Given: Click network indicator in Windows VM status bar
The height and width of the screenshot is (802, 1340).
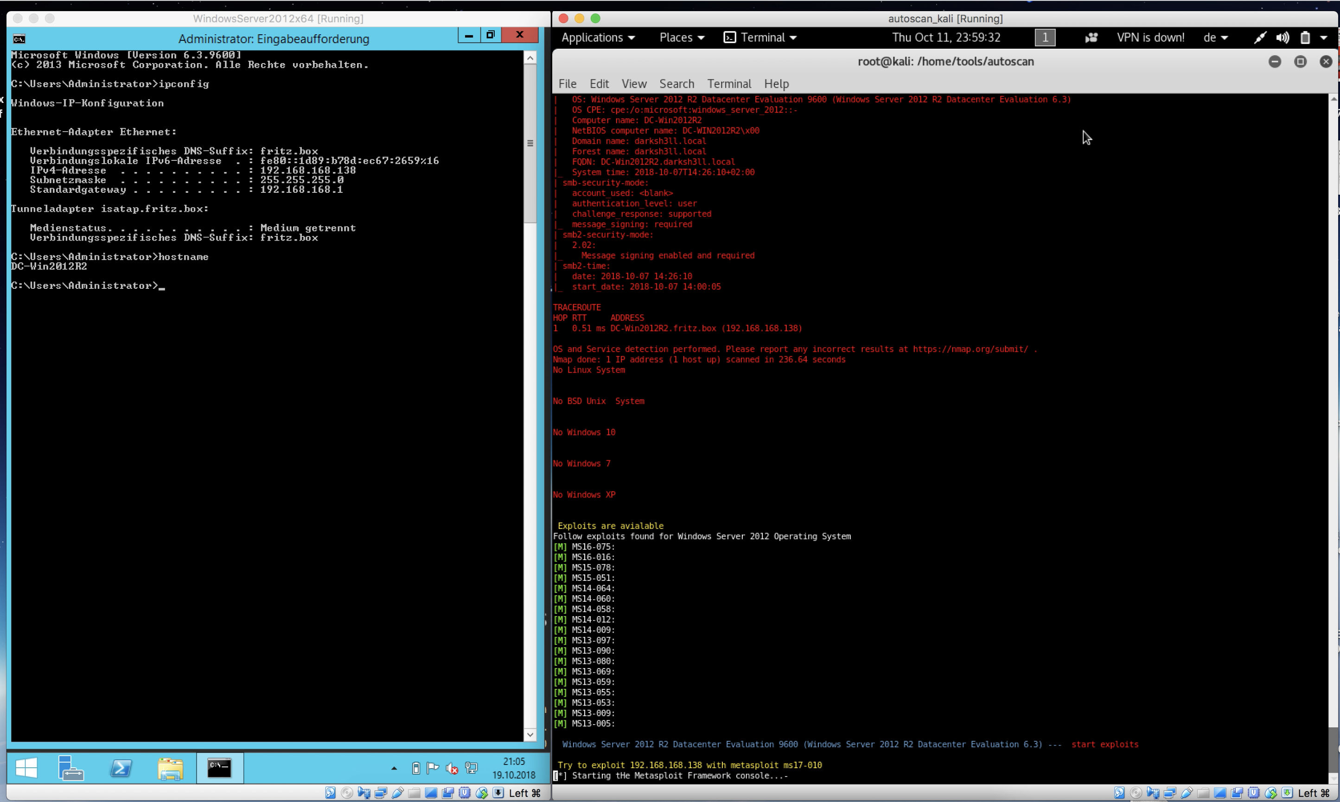Looking at the screenshot, I should (x=381, y=793).
